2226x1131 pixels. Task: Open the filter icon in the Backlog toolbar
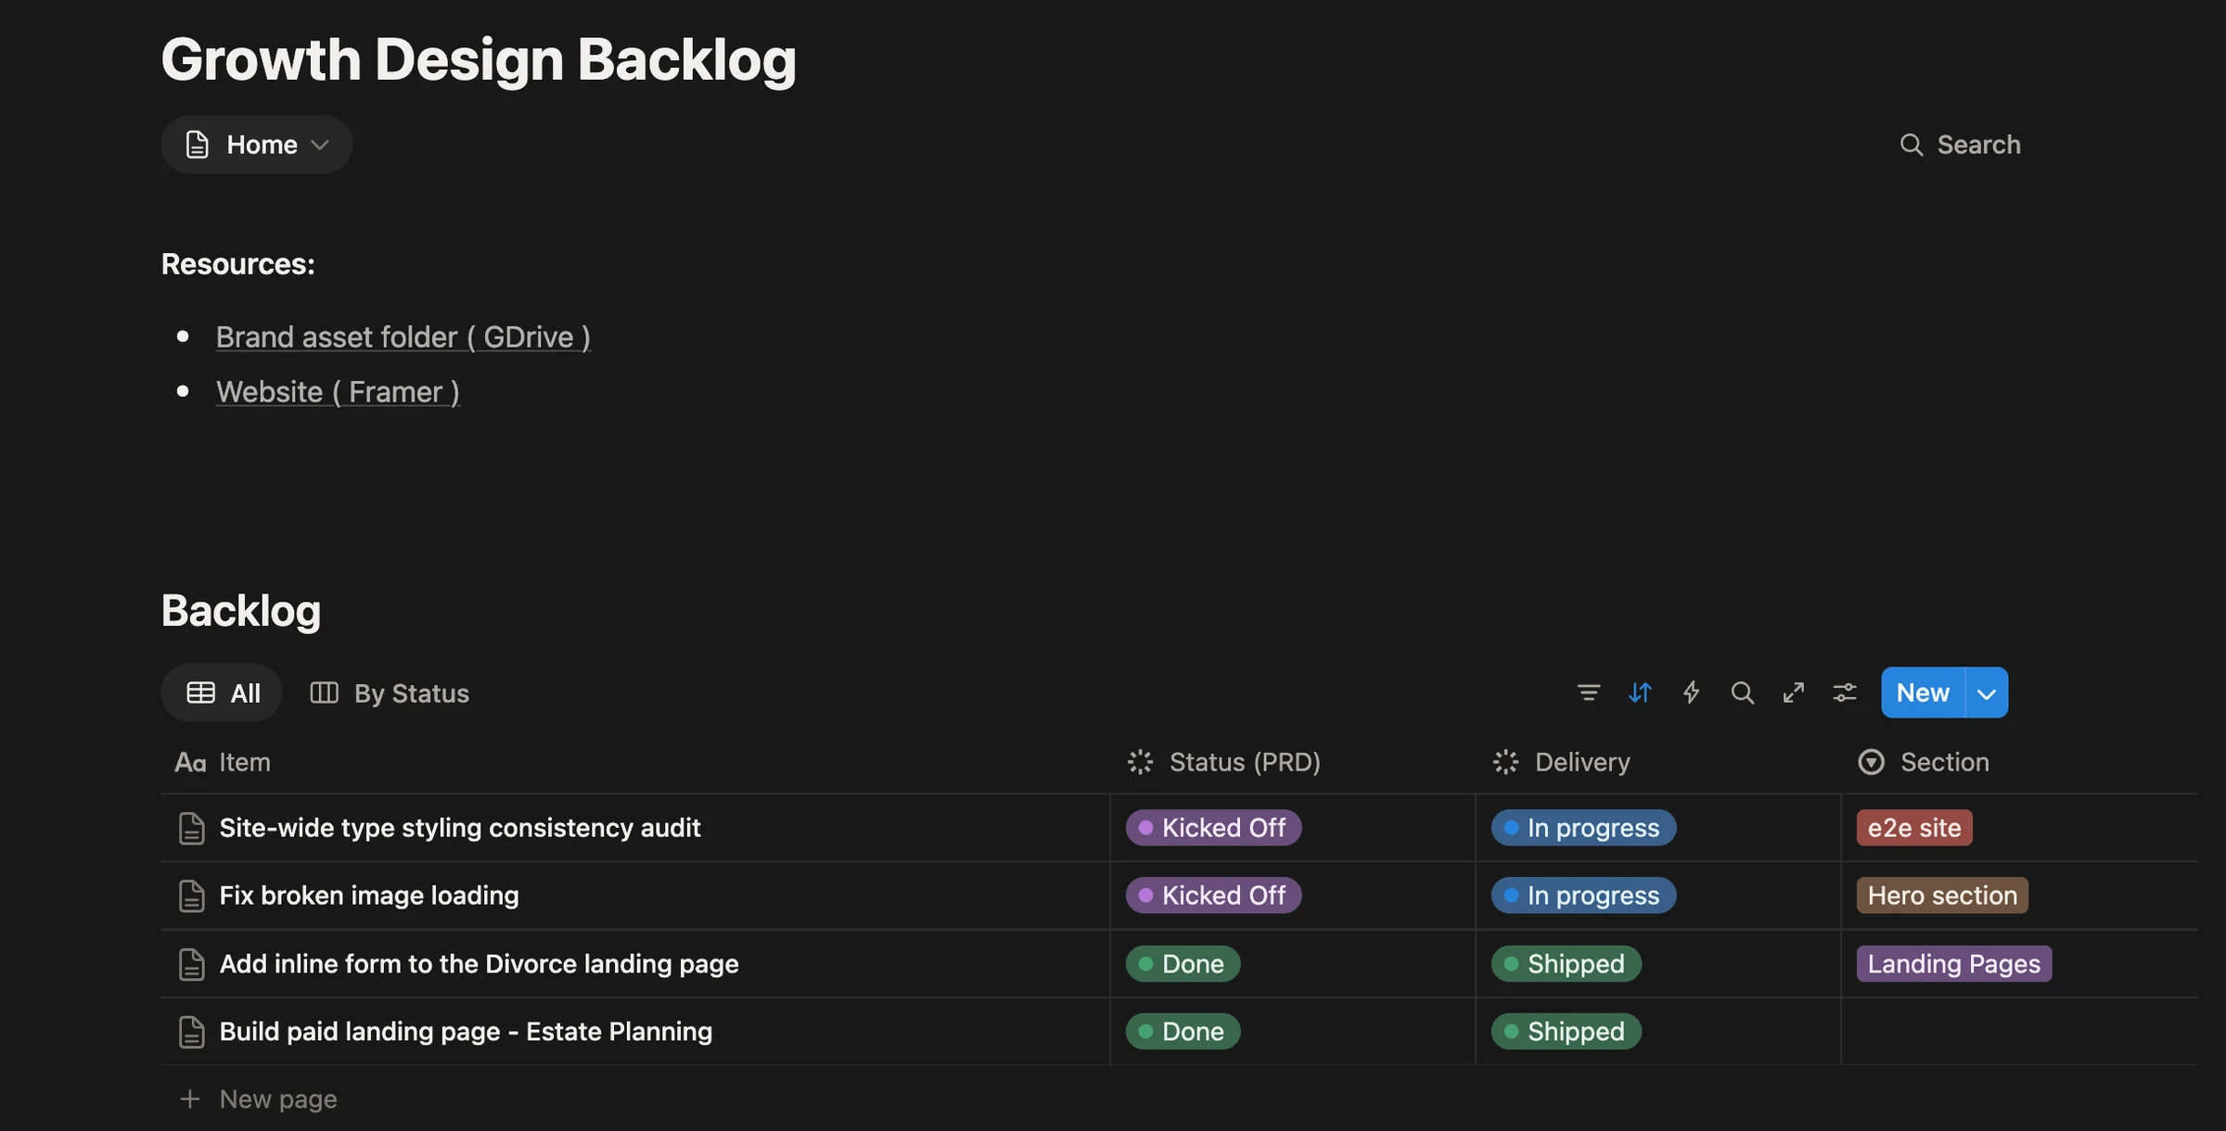click(x=1589, y=693)
